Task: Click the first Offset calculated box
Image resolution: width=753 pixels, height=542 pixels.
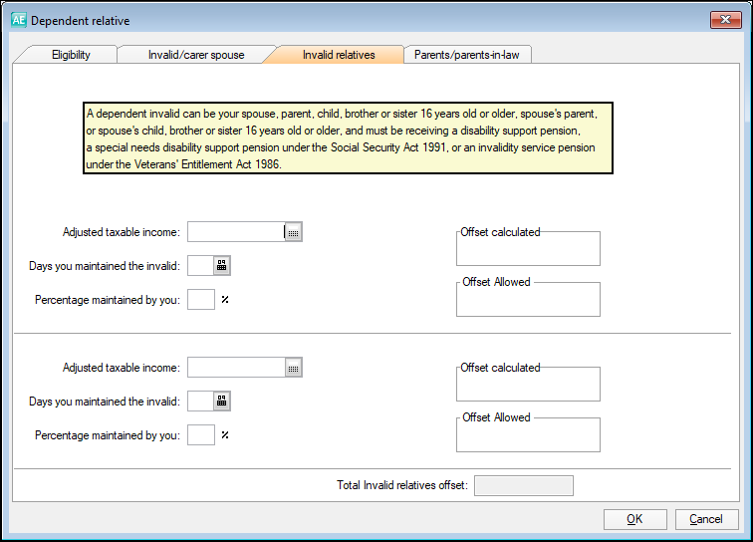Action: 528,250
